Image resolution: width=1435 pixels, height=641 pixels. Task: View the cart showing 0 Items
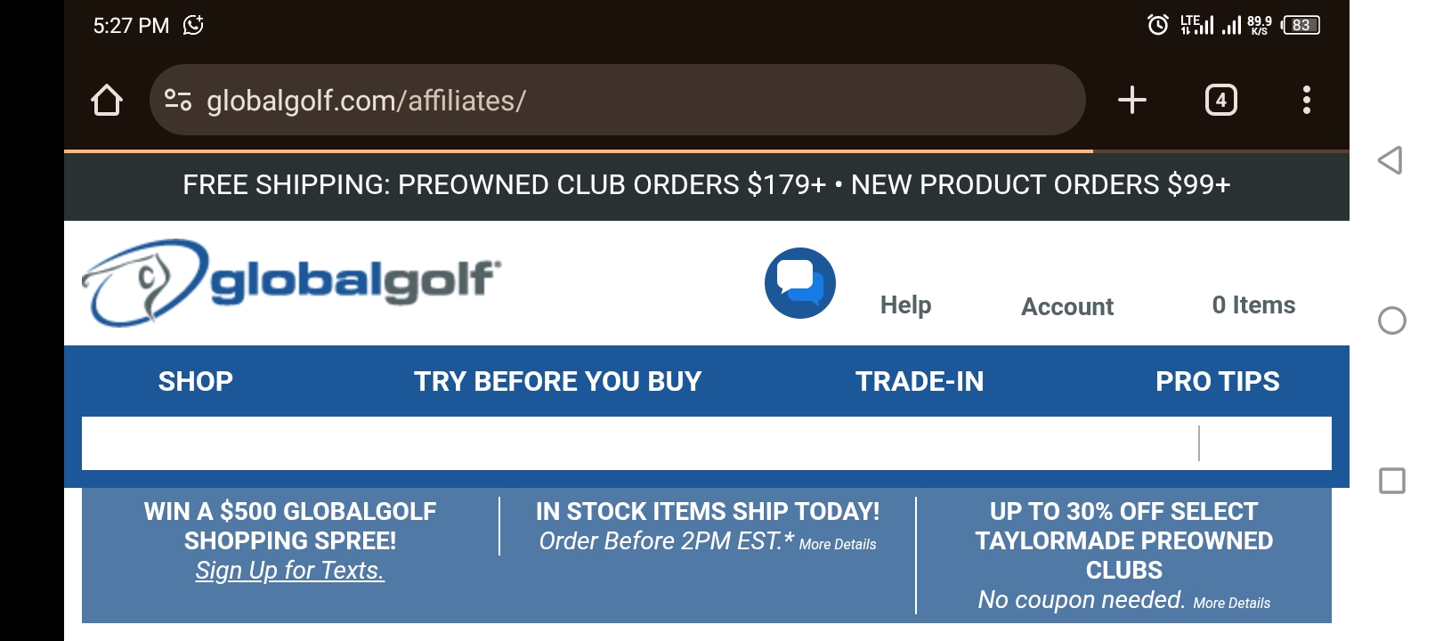click(1253, 305)
